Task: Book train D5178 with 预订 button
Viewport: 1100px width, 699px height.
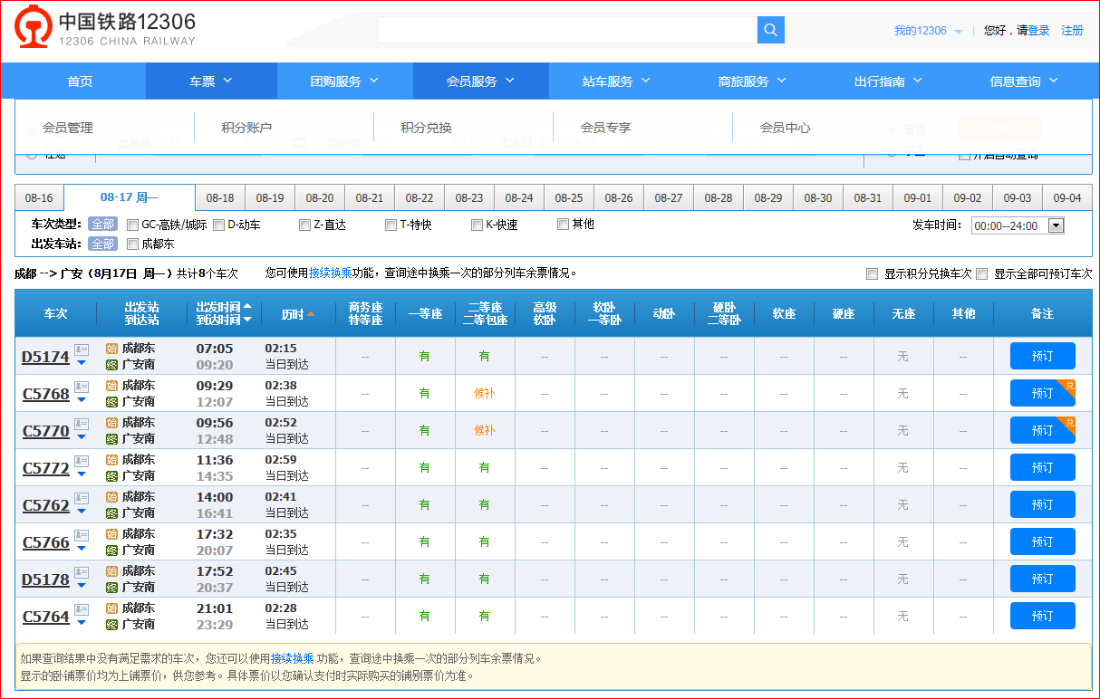Action: pos(1042,579)
